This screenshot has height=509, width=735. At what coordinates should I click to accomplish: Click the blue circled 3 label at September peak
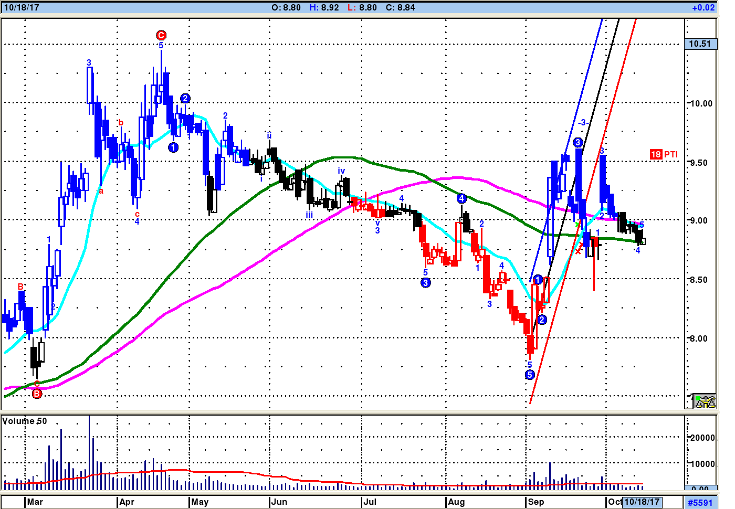click(x=578, y=142)
